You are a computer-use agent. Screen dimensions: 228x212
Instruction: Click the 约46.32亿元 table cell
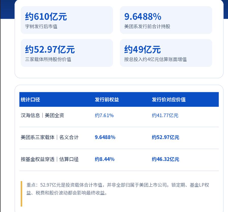pyautogui.click(x=166, y=159)
